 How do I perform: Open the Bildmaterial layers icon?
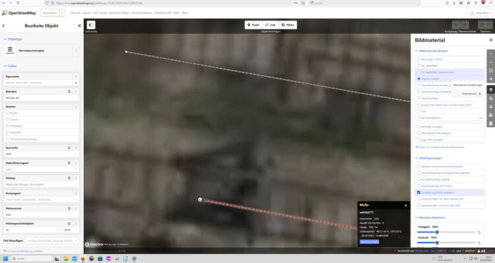click(491, 90)
